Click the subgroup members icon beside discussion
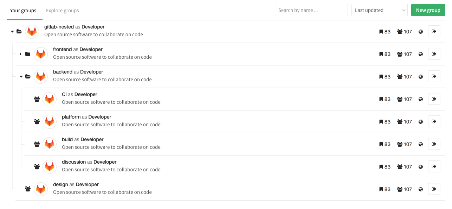This screenshot has height=209, width=452. point(37,166)
